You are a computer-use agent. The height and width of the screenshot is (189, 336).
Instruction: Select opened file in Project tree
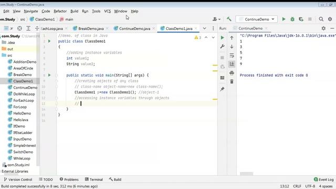point(19,28)
